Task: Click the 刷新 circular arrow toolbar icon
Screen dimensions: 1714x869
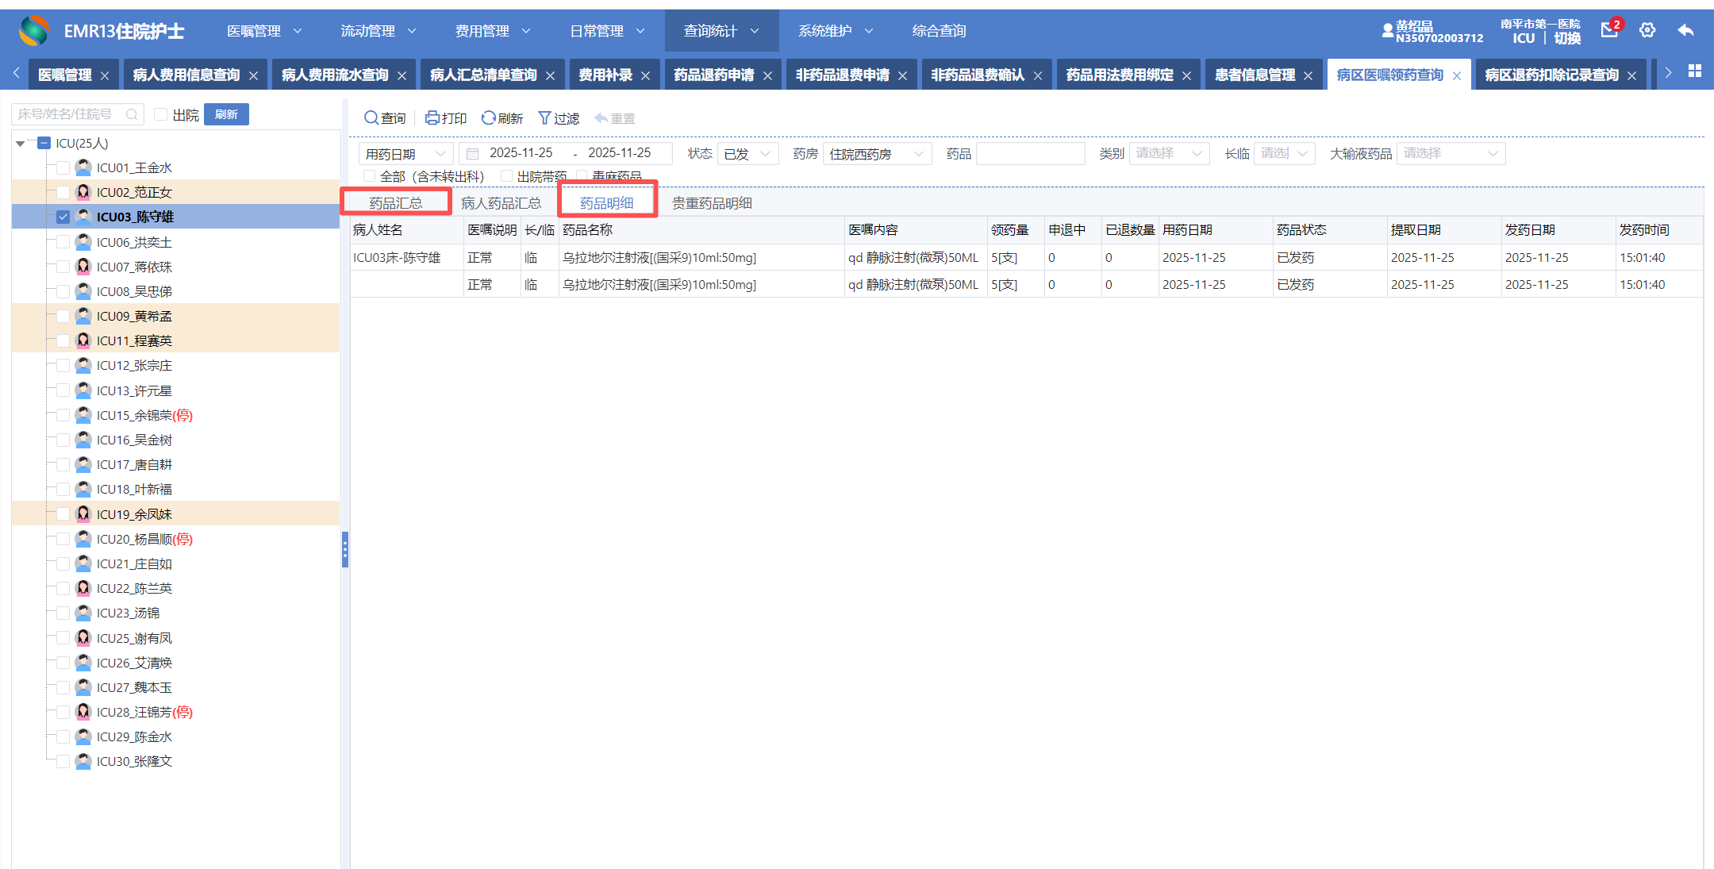Action: click(488, 117)
